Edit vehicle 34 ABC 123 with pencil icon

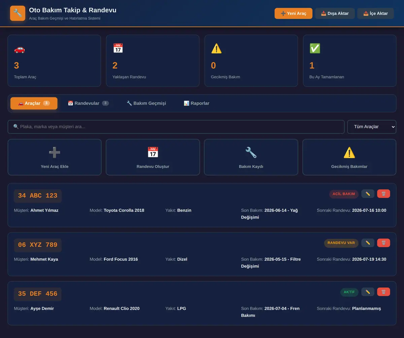click(368, 194)
